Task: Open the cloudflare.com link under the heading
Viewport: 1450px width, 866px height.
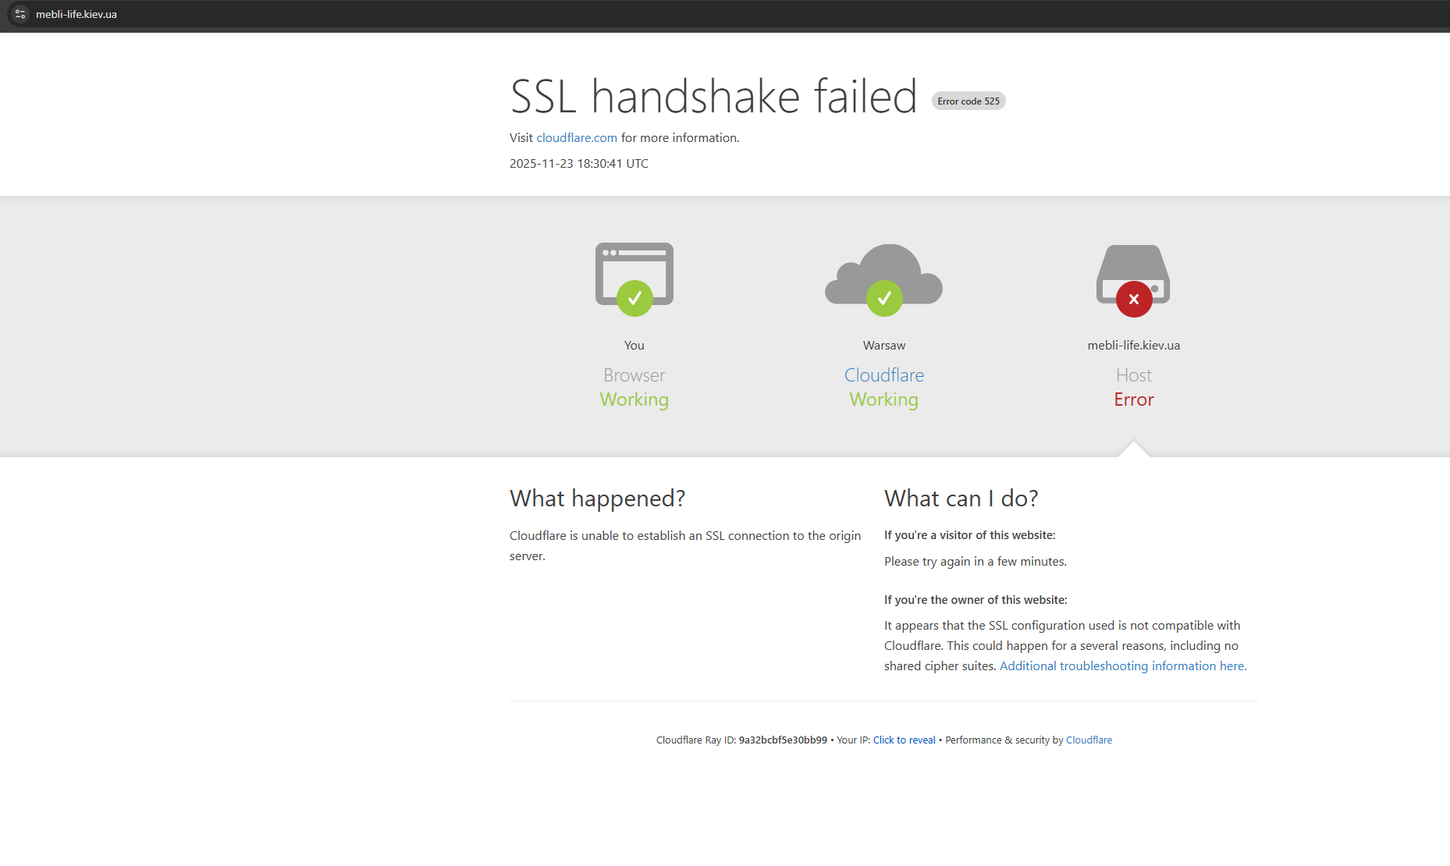Action: pos(577,138)
